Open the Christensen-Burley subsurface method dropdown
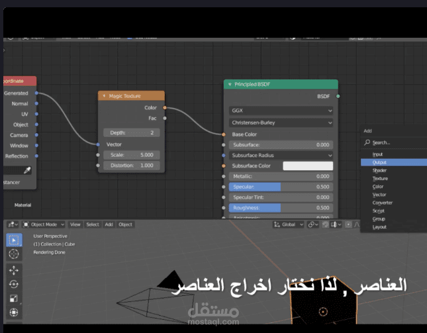 [x=281, y=122]
